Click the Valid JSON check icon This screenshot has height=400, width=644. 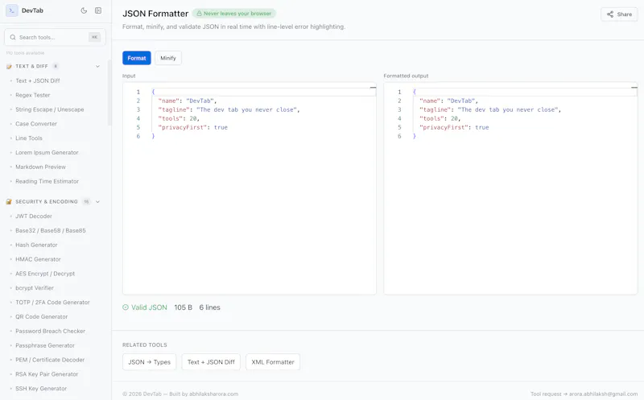126,307
